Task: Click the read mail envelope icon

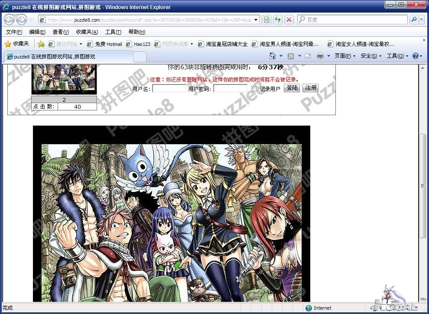Action: (x=308, y=56)
